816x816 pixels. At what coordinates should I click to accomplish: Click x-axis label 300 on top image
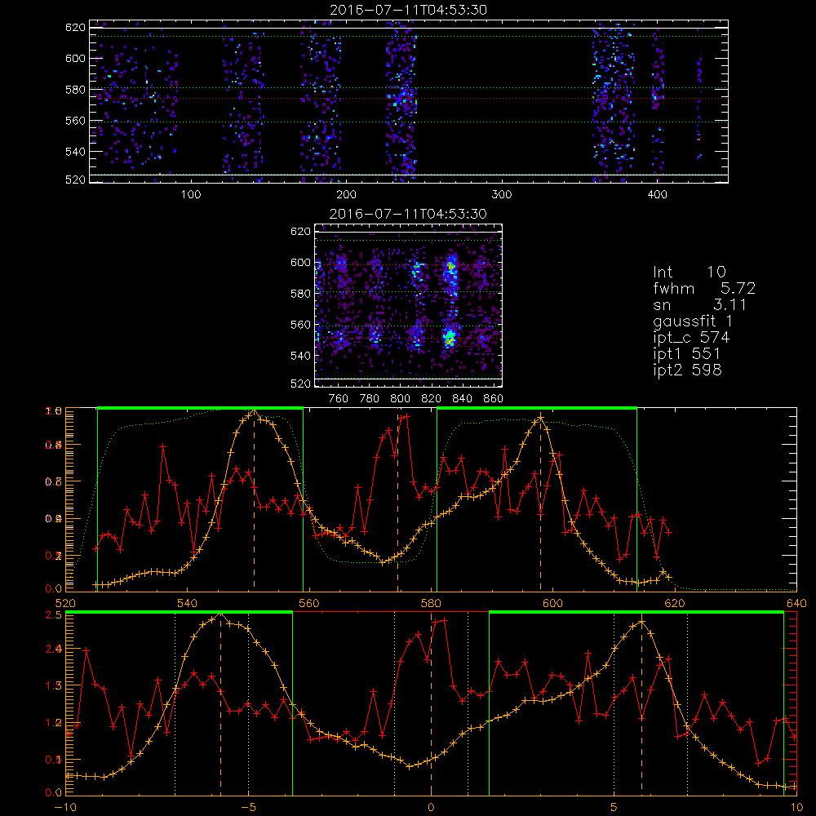point(502,195)
